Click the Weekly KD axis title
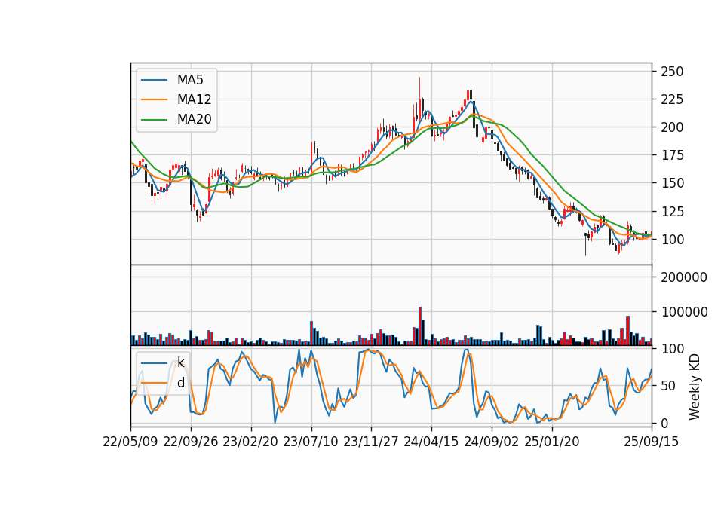Viewport: 724px width, 520px height. point(695,387)
